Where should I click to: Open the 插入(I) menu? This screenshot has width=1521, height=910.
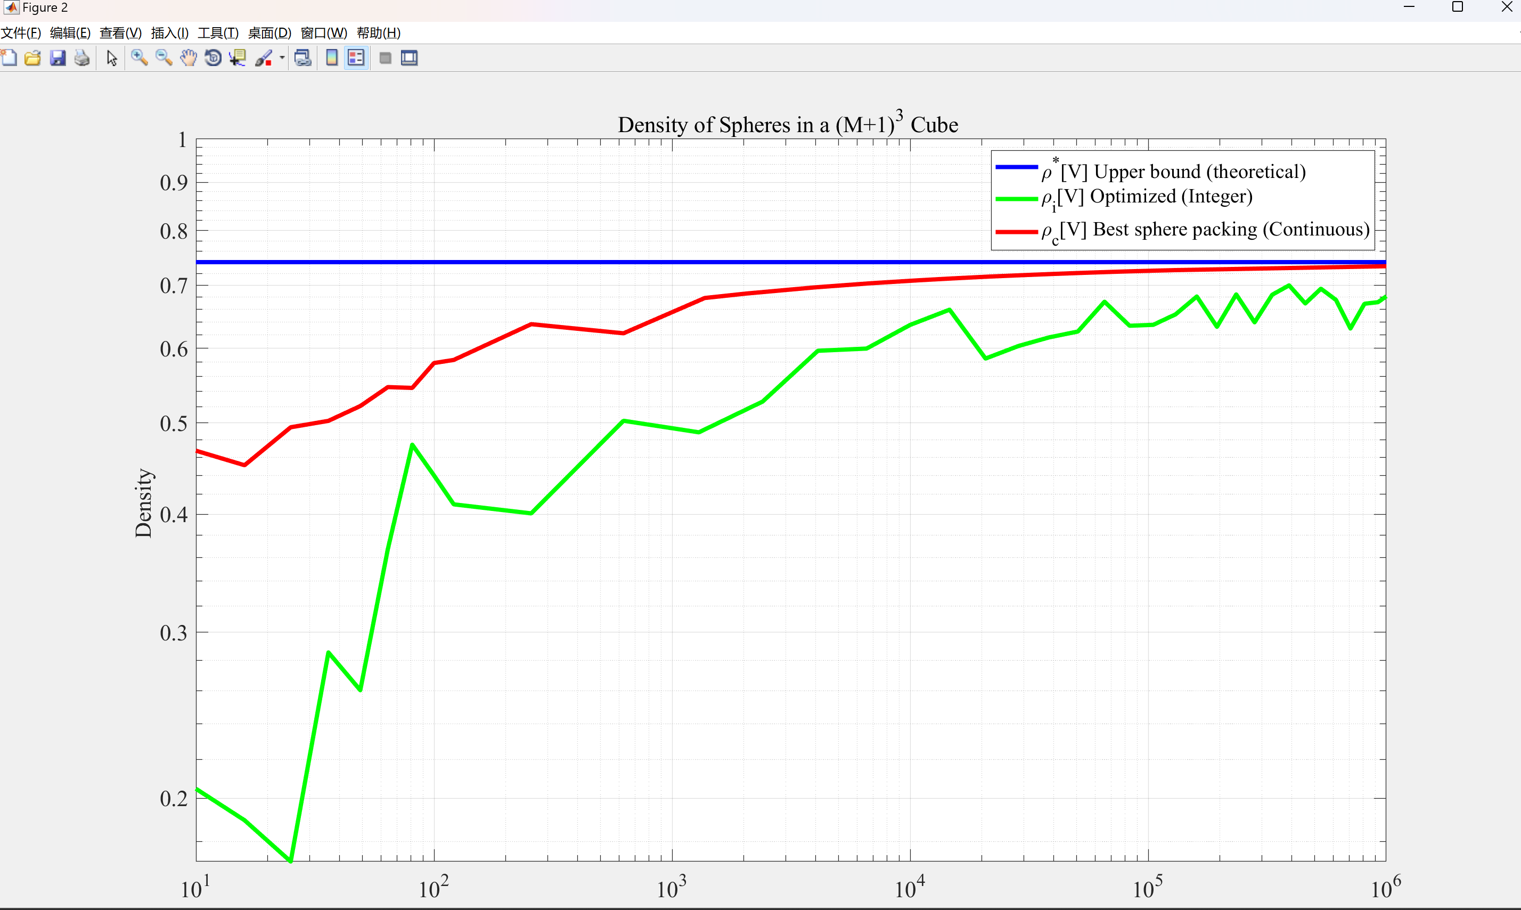[x=170, y=33]
